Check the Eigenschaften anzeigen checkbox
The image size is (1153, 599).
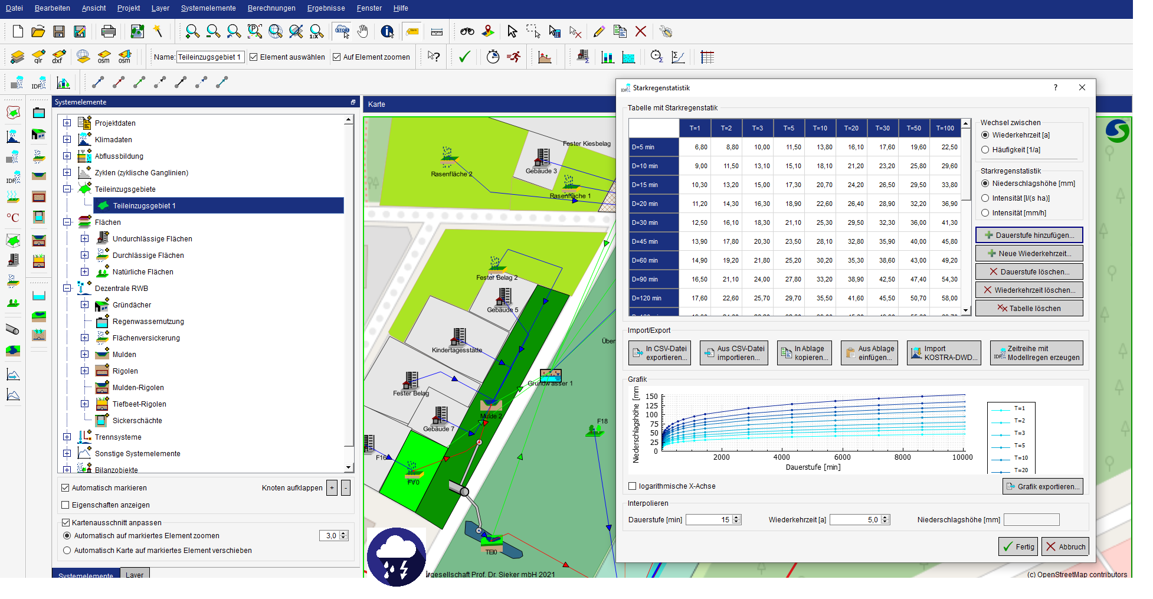tap(65, 505)
